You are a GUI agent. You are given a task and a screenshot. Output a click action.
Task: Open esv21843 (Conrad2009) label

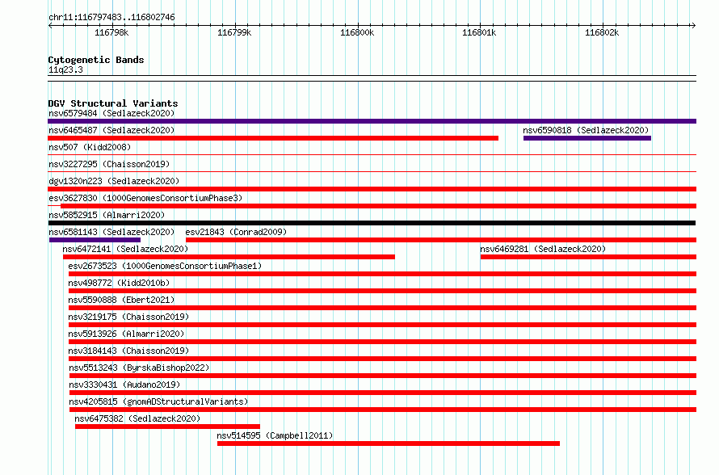236,232
